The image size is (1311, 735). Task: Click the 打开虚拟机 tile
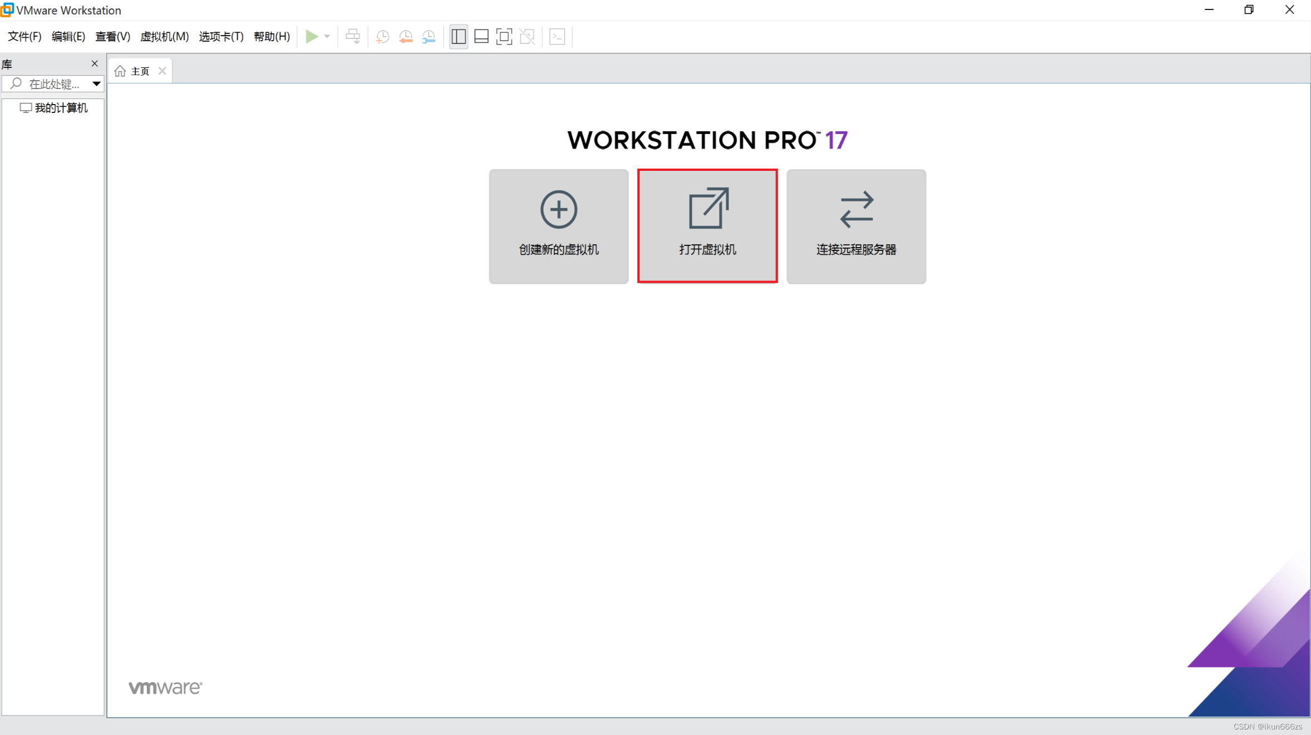point(707,226)
